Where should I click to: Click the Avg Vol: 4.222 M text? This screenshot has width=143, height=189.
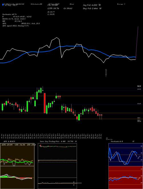pyautogui.click(x=92, y=5)
